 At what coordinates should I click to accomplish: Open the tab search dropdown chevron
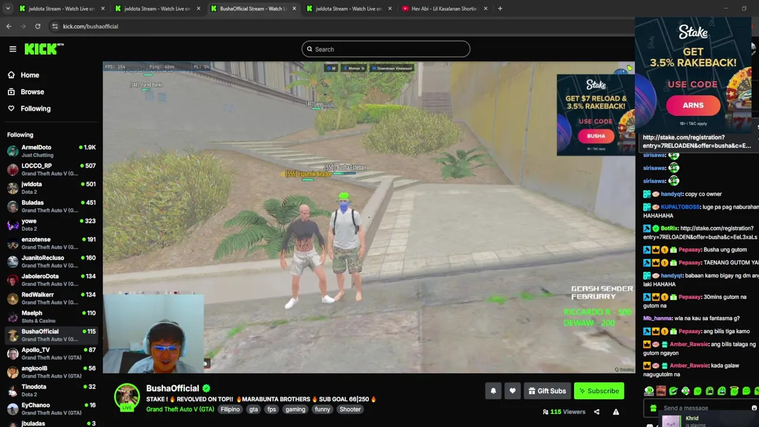coord(7,8)
